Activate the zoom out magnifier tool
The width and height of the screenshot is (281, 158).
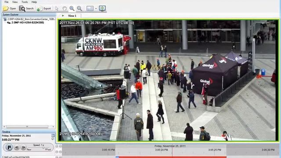tap(79, 8)
